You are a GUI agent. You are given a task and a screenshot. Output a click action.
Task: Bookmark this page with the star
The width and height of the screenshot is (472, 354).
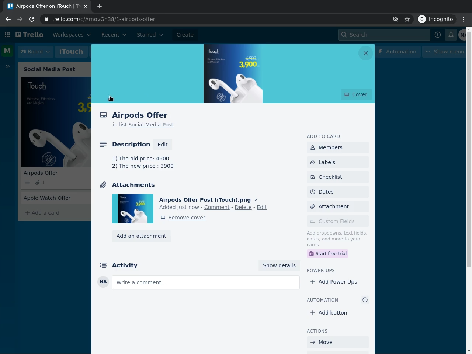[x=407, y=19]
